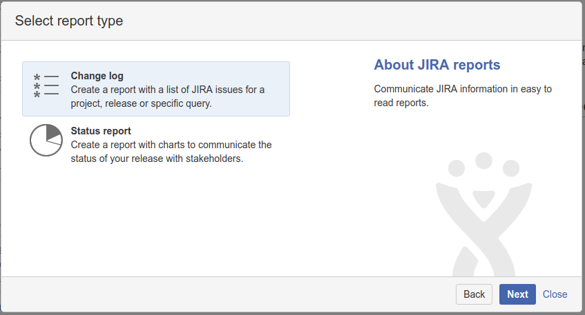Choose the Change log report type title

click(x=97, y=76)
